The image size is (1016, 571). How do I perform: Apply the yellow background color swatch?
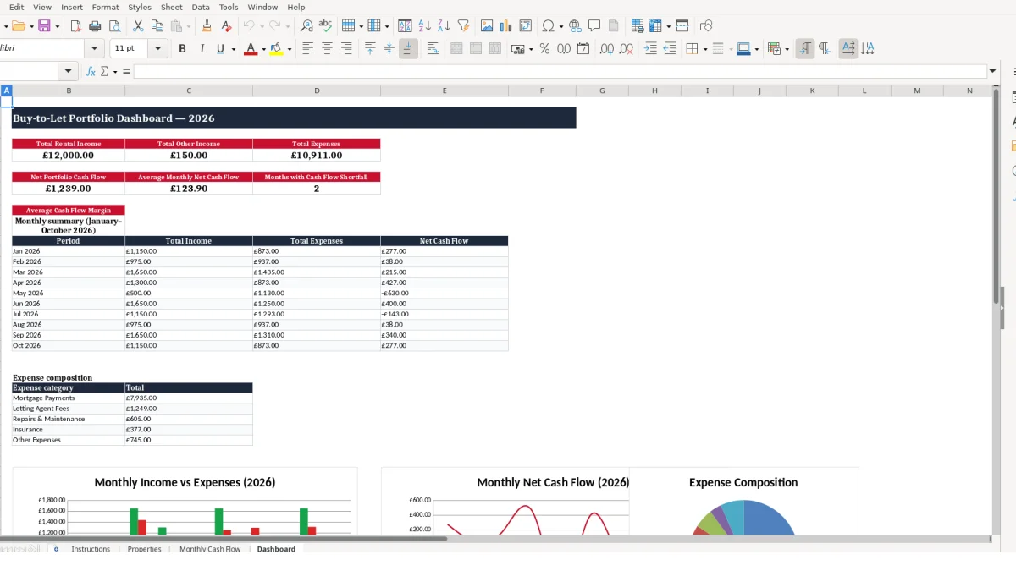coord(276,49)
